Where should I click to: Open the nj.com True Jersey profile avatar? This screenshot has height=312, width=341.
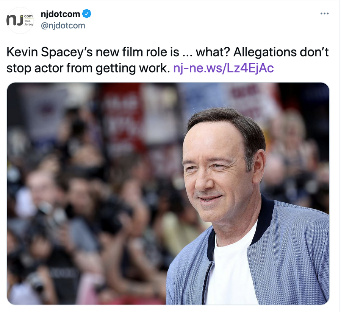[20, 20]
